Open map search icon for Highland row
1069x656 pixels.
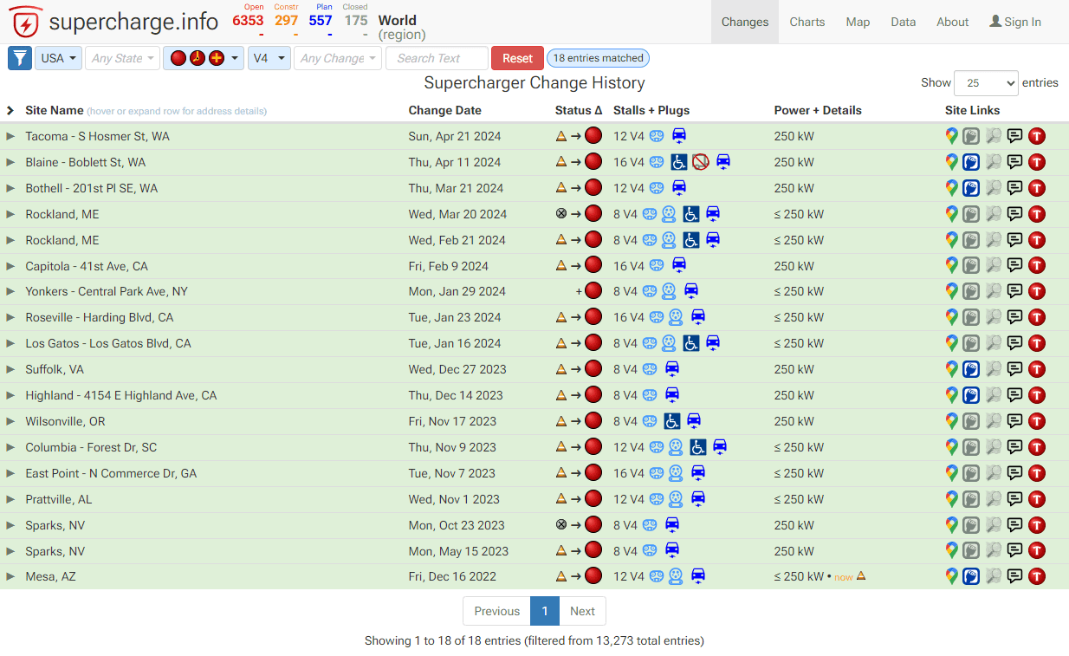(x=993, y=395)
